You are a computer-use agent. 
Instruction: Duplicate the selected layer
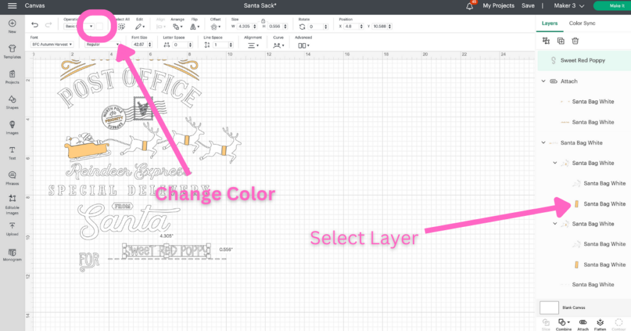561,41
